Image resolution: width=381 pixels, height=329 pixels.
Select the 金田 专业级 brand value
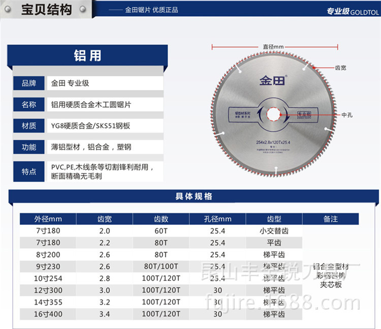pyautogui.click(x=70, y=83)
